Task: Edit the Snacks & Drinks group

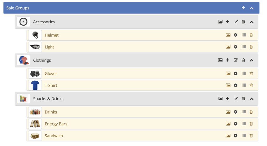Action: pos(236,99)
